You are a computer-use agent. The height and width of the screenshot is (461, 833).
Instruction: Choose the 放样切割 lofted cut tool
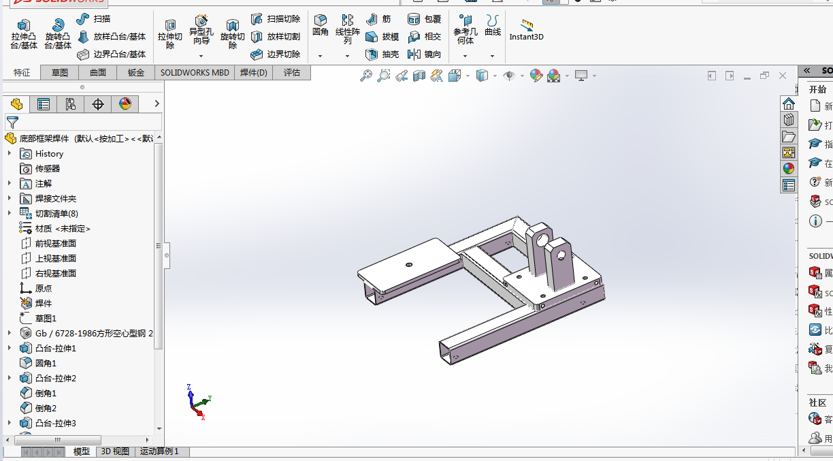tap(276, 37)
